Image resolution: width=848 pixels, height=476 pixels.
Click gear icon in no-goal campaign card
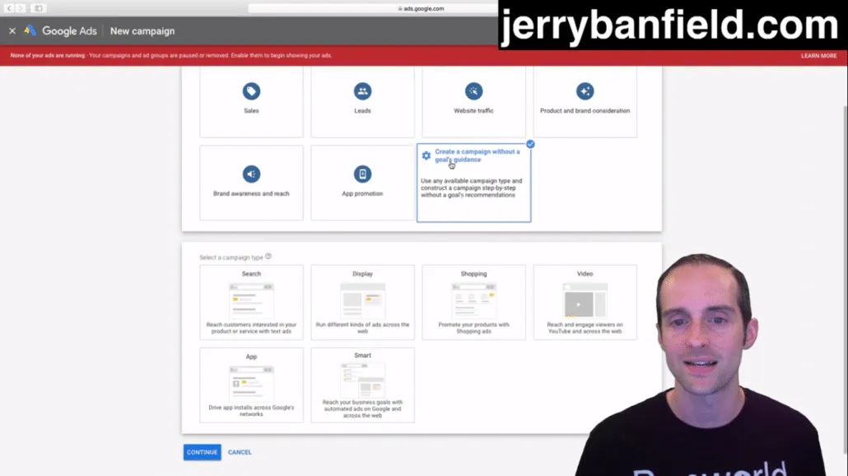[426, 155]
